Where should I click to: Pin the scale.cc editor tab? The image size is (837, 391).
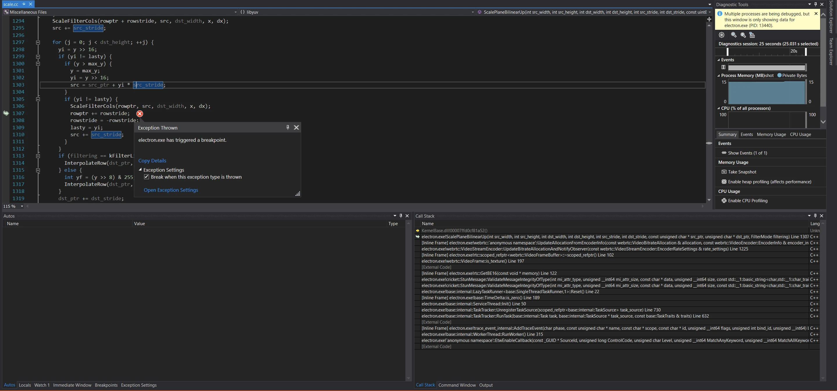(x=24, y=4)
